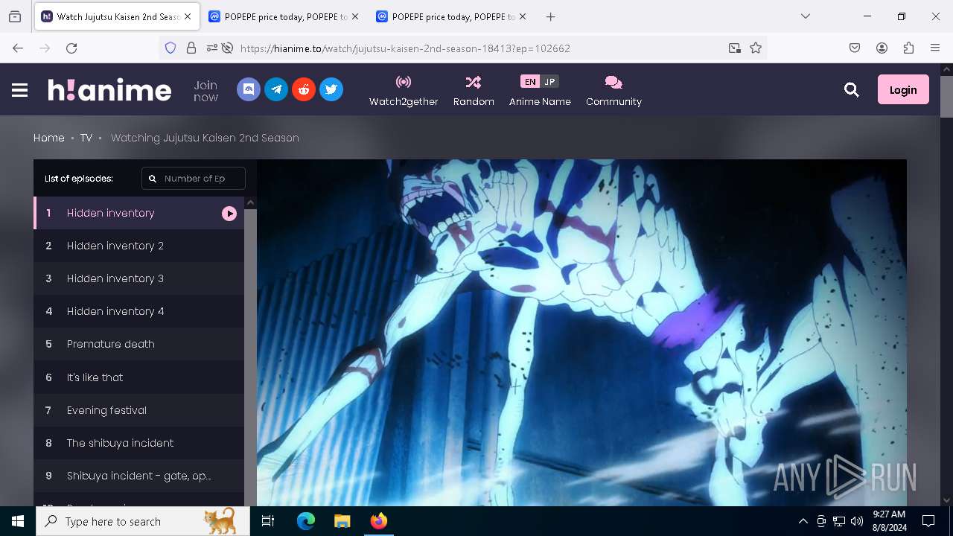Switch anime name to JP
This screenshot has height=536, width=953.
click(x=549, y=82)
